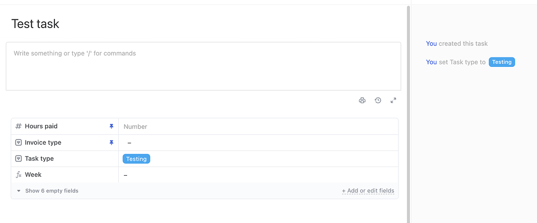Click into the Hours paid Number field
Viewport: 537px width, 223px height.
pos(258,127)
